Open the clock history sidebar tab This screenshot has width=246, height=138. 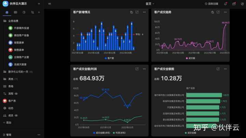pyautogui.click(x=24, y=12)
